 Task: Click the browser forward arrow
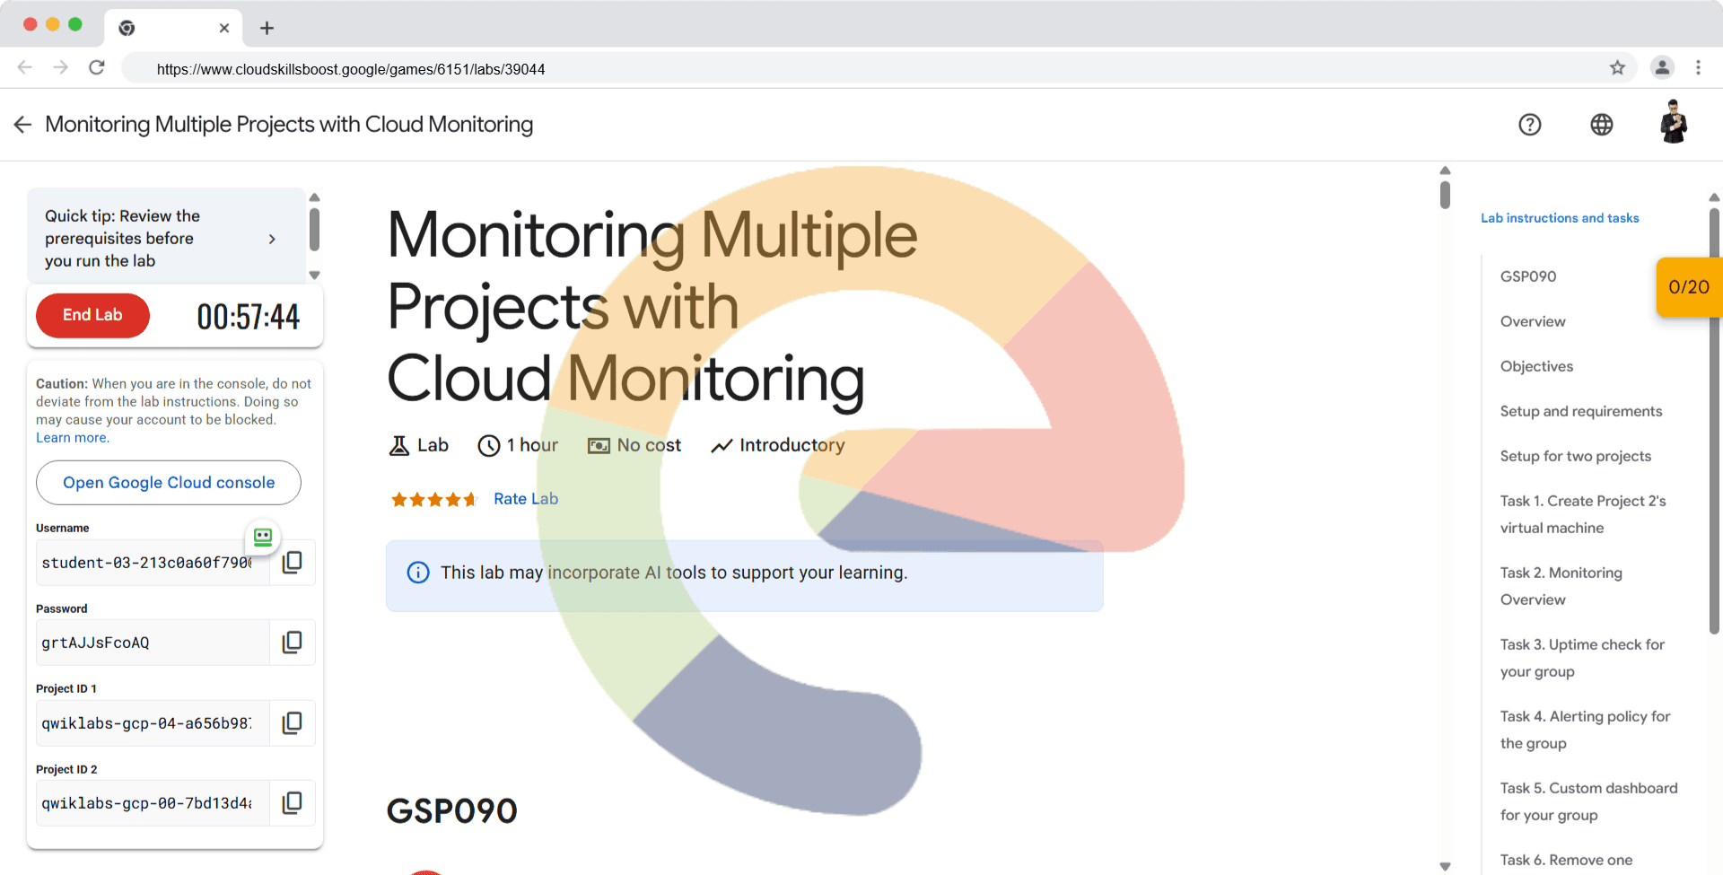60,67
